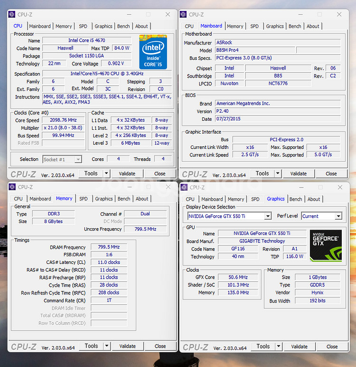Open the About tab in the Graphics window
Viewport: 356px width, 367px height.
(x=314, y=199)
